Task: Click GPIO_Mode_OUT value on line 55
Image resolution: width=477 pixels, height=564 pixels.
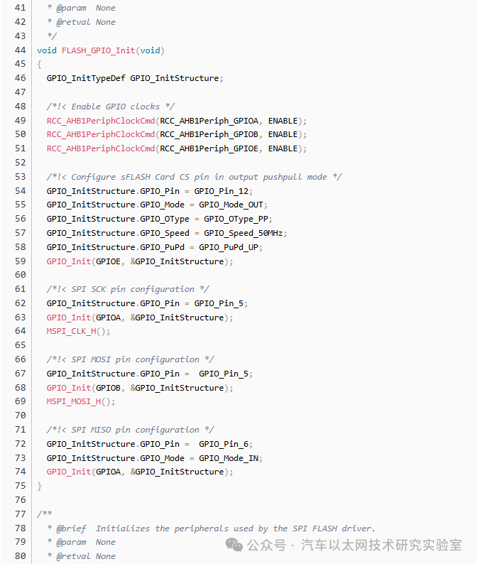Action: [231, 205]
